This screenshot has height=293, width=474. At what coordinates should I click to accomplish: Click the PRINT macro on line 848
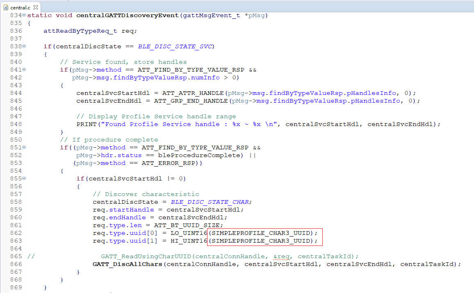pyautogui.click(x=85, y=124)
